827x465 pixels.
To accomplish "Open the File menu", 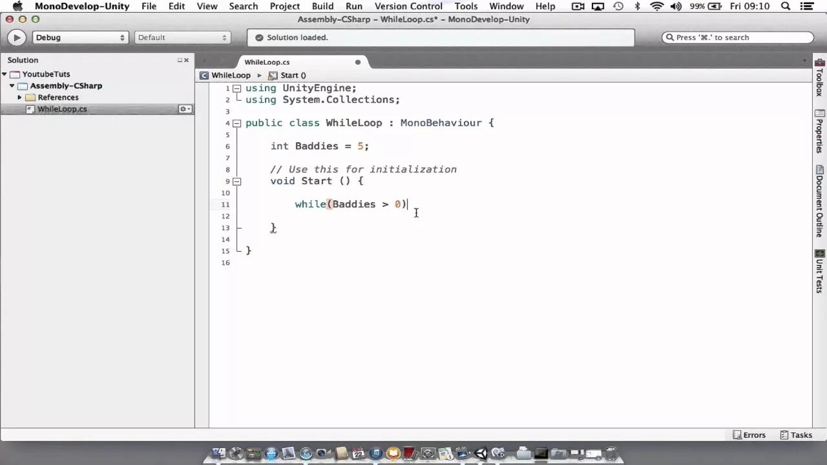I will point(149,6).
